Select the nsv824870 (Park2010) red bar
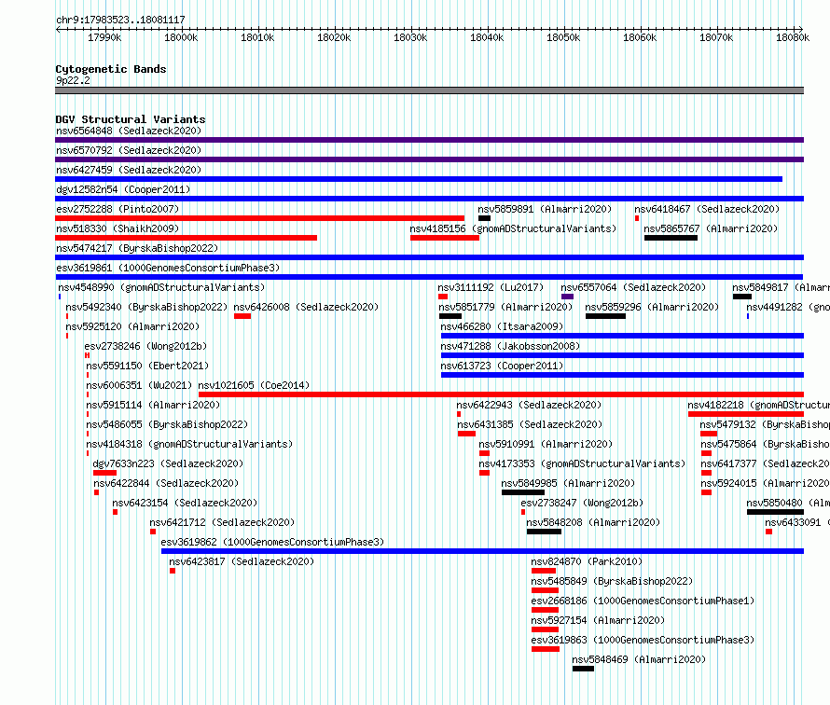This screenshot has width=830, height=705. [x=544, y=571]
